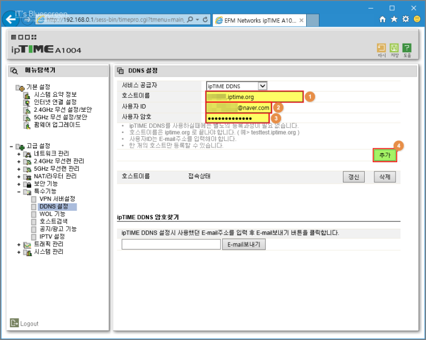Image resolution: width=426 pixels, height=340 pixels.
Task: Focus the 호스트이름 iptime.org field
Action: click(255, 97)
